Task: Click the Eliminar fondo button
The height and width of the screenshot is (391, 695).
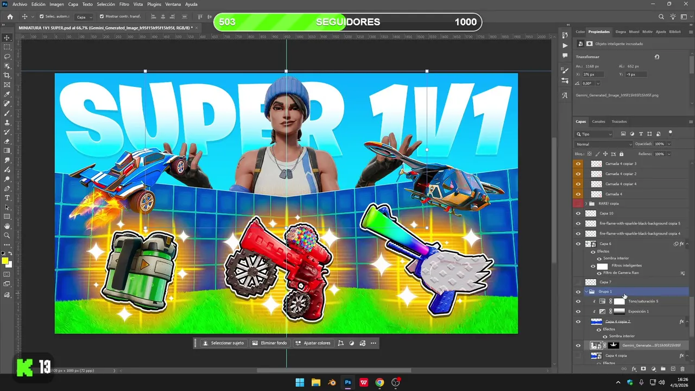Action: (x=269, y=343)
